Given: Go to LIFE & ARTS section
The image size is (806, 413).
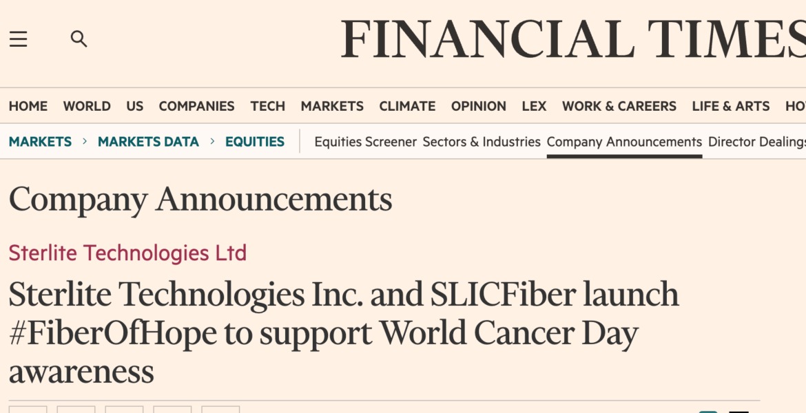Looking at the screenshot, I should tap(731, 106).
